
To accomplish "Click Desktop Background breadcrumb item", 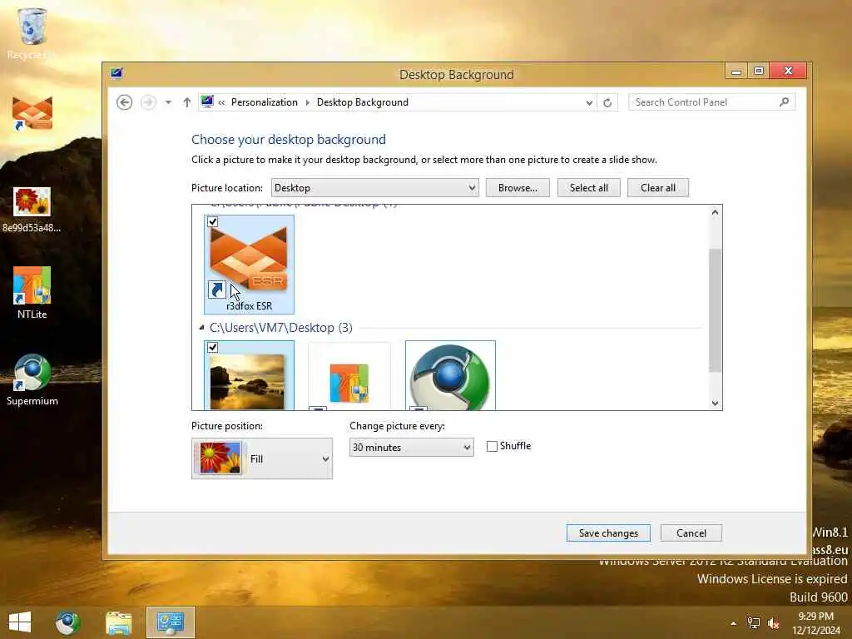I will pyautogui.click(x=363, y=102).
